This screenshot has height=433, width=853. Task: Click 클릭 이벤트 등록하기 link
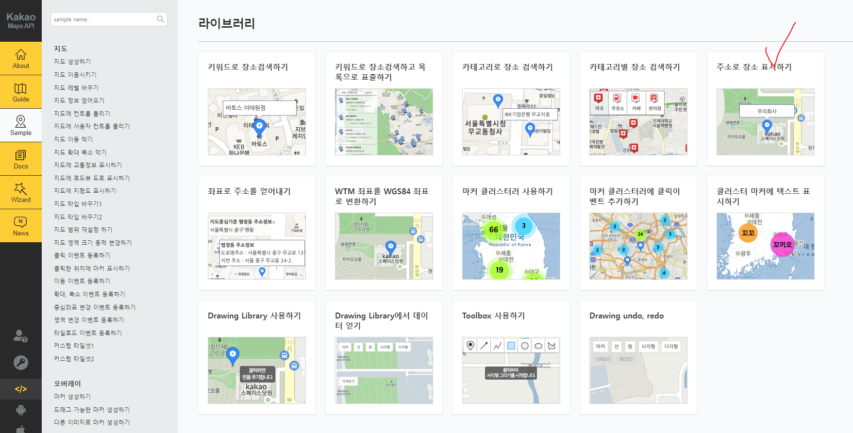82,255
